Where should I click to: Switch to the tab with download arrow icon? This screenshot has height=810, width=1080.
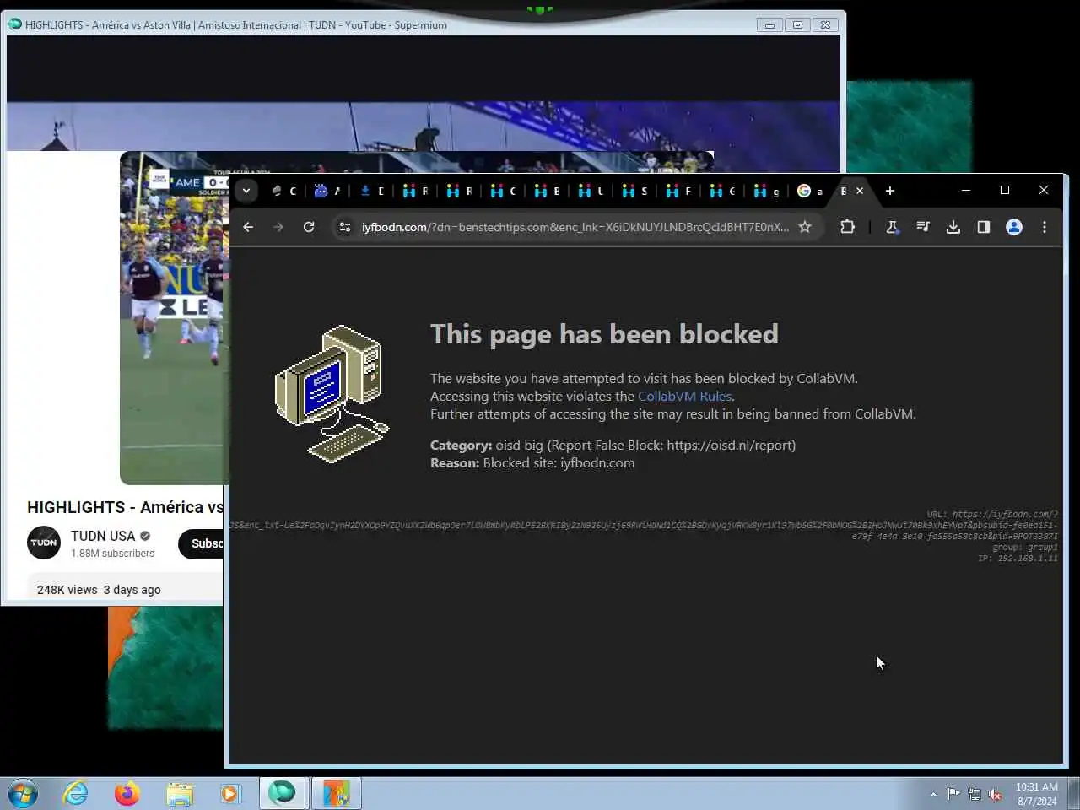coord(371,192)
